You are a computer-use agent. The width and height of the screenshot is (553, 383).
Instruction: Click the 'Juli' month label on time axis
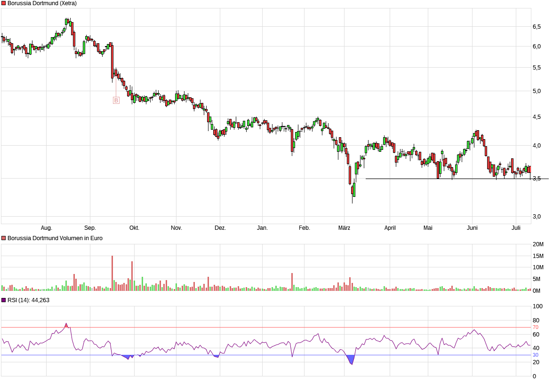click(x=516, y=228)
